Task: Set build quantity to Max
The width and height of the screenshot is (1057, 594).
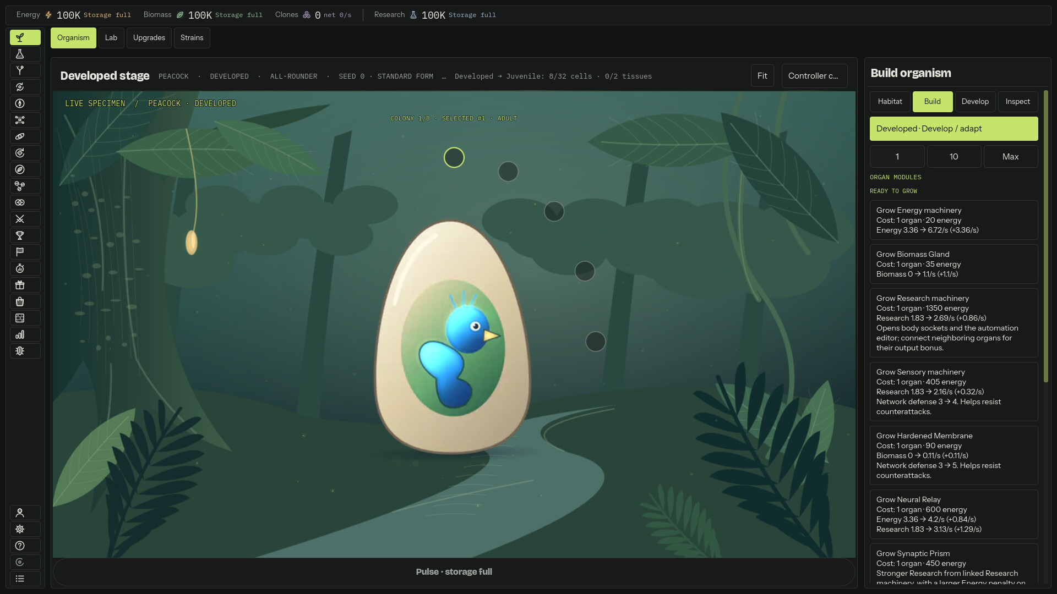Action: click(x=1010, y=157)
